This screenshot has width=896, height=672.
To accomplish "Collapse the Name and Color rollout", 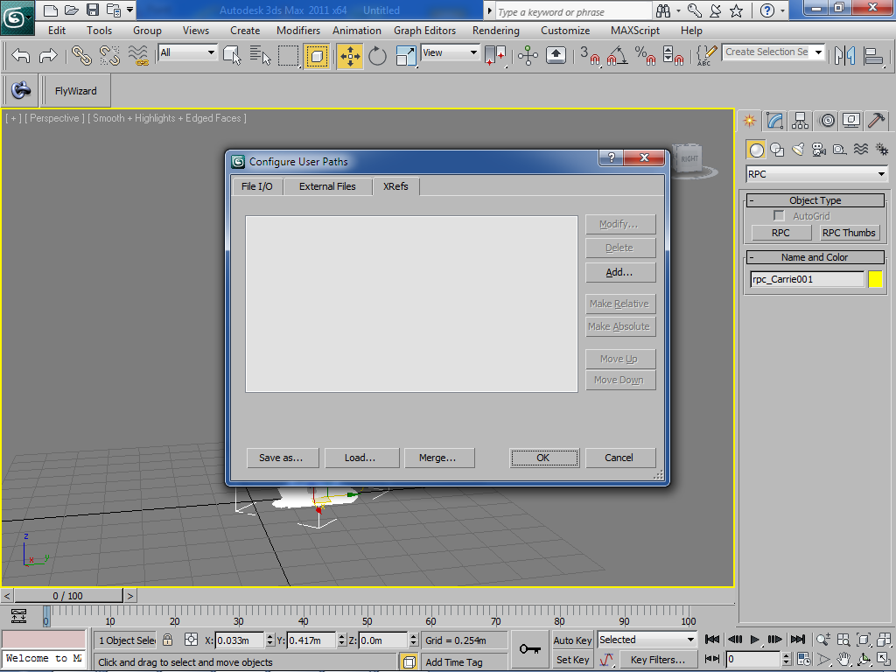I will pyautogui.click(x=815, y=258).
